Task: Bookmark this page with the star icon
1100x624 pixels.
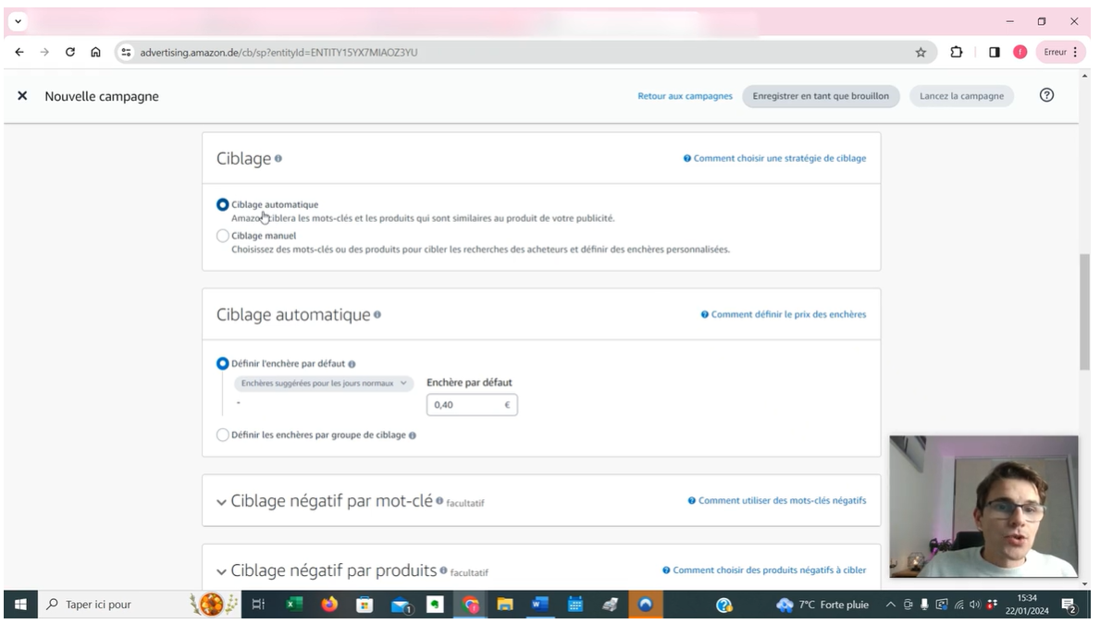Action: click(921, 53)
